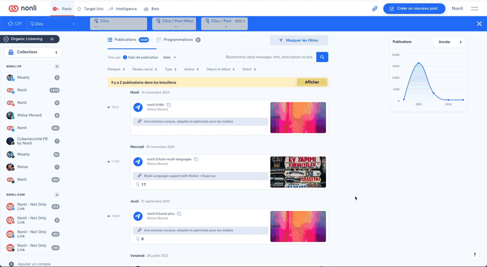Select the Moise account with 7 posts
Screen dimensions: 487x267
click(x=33, y=167)
